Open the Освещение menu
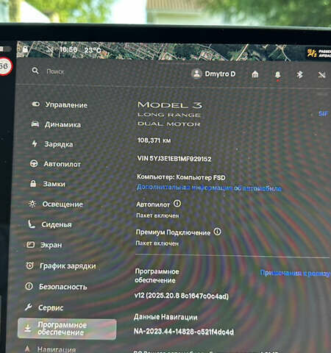Screen dimensions: 331x353 pos(55,204)
